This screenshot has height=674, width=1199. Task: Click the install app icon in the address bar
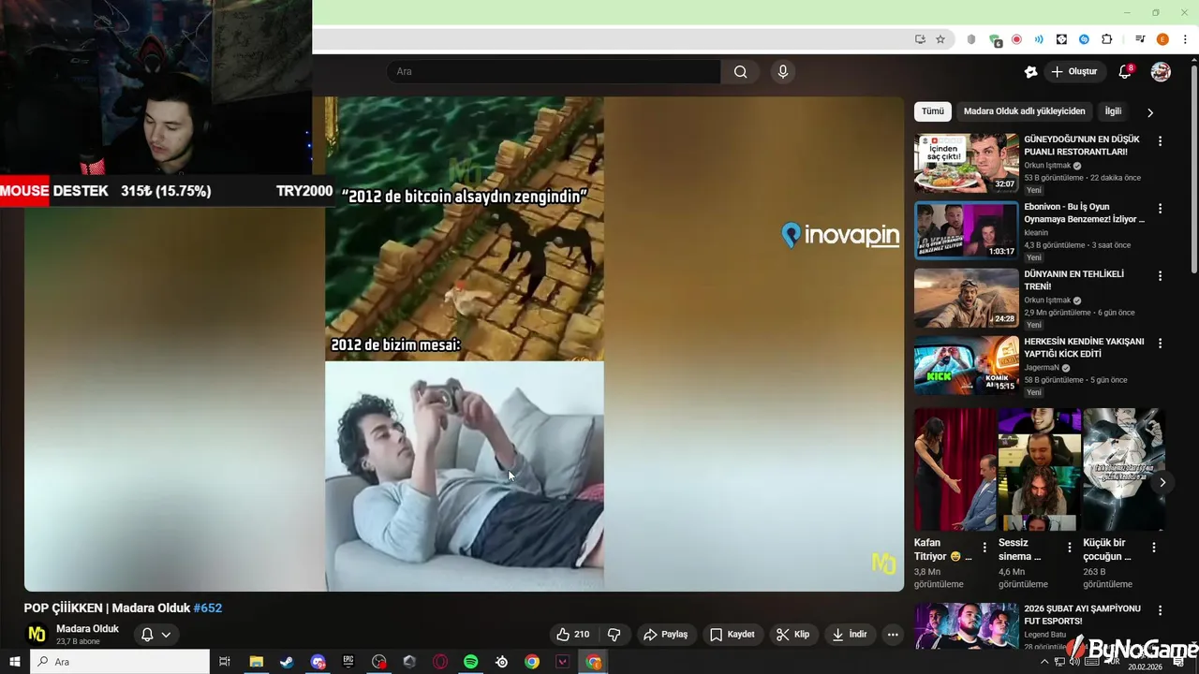click(920, 39)
